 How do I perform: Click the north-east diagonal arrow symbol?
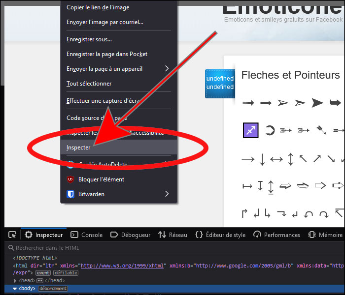317,158
